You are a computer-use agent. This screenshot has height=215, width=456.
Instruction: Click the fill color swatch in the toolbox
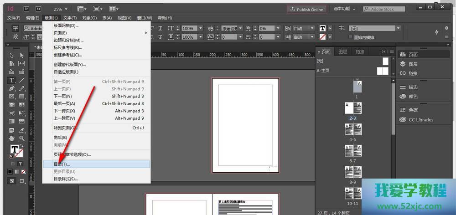[14, 149]
